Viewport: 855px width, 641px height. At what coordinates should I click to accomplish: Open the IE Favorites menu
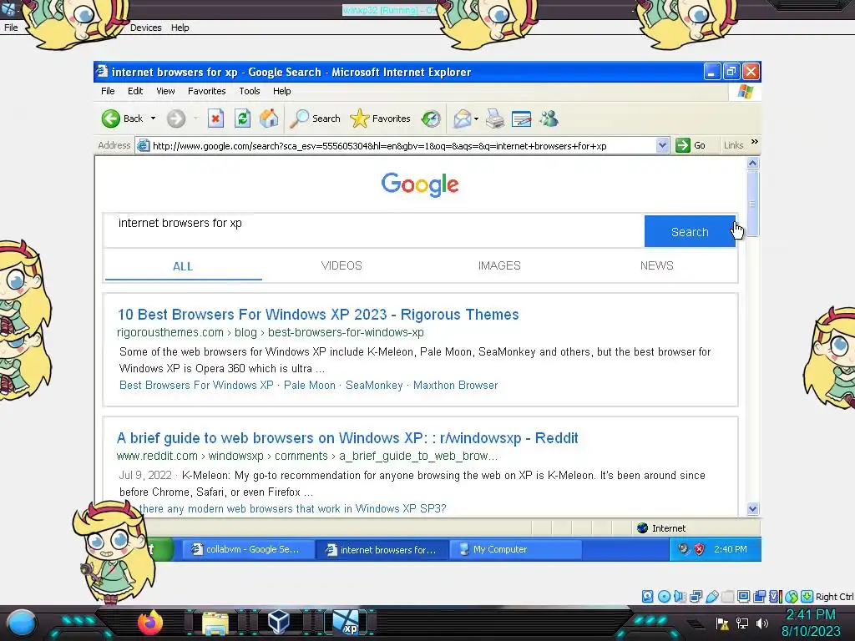tap(207, 91)
